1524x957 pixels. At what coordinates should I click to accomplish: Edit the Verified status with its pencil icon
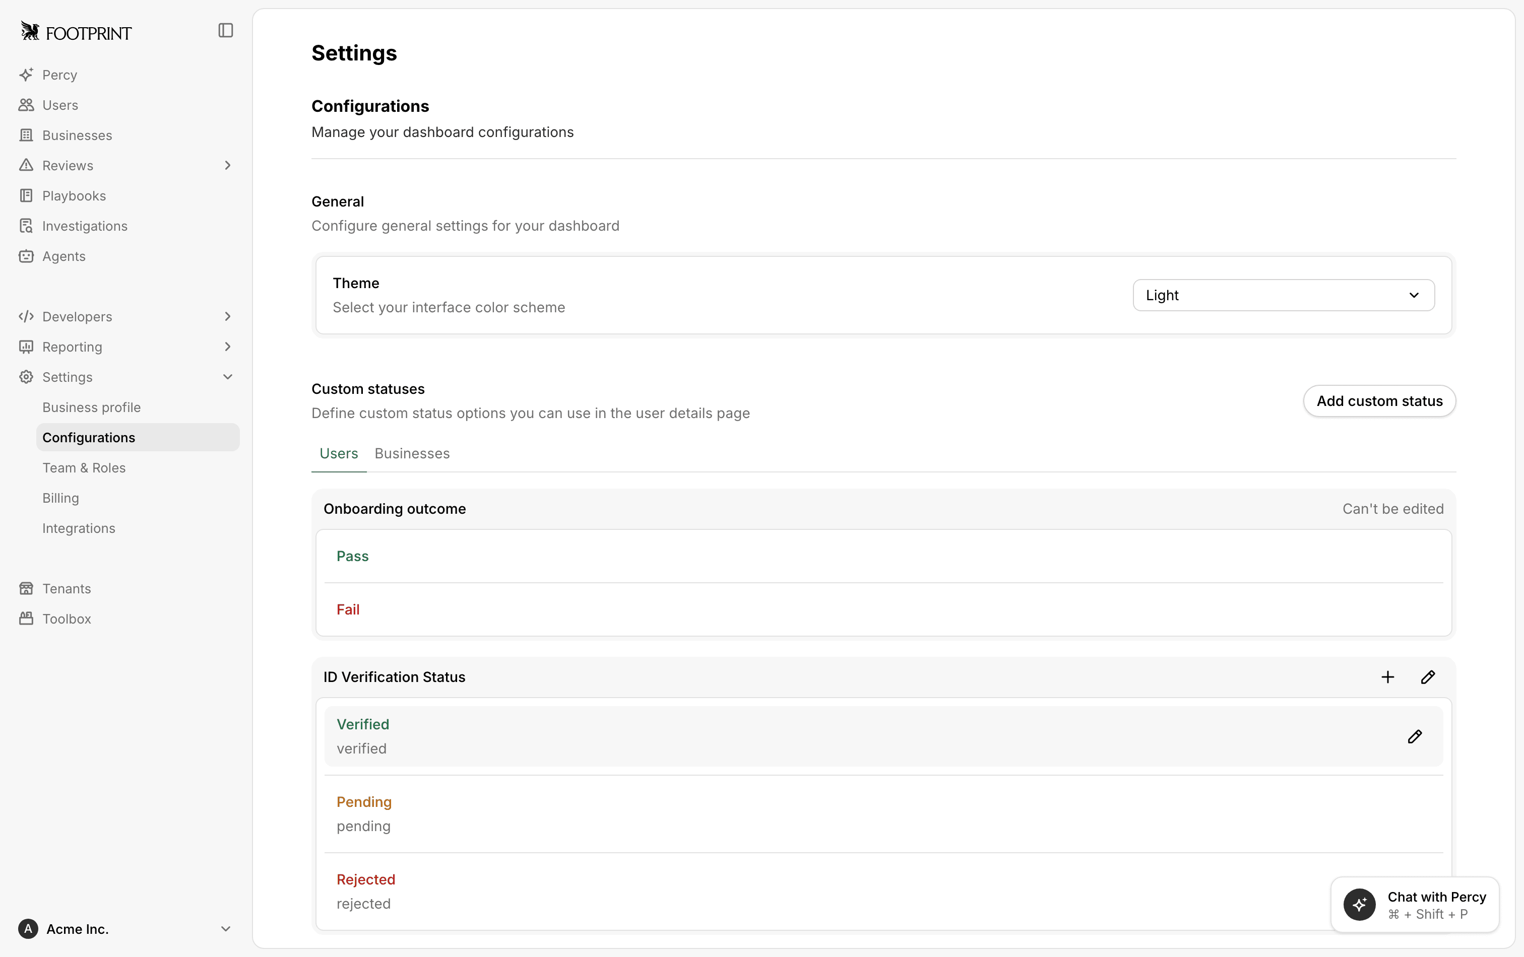[x=1415, y=737]
